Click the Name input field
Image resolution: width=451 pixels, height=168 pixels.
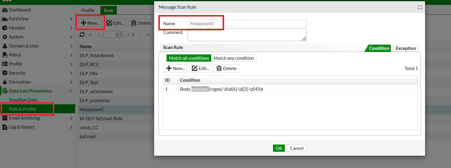pyautogui.click(x=247, y=23)
